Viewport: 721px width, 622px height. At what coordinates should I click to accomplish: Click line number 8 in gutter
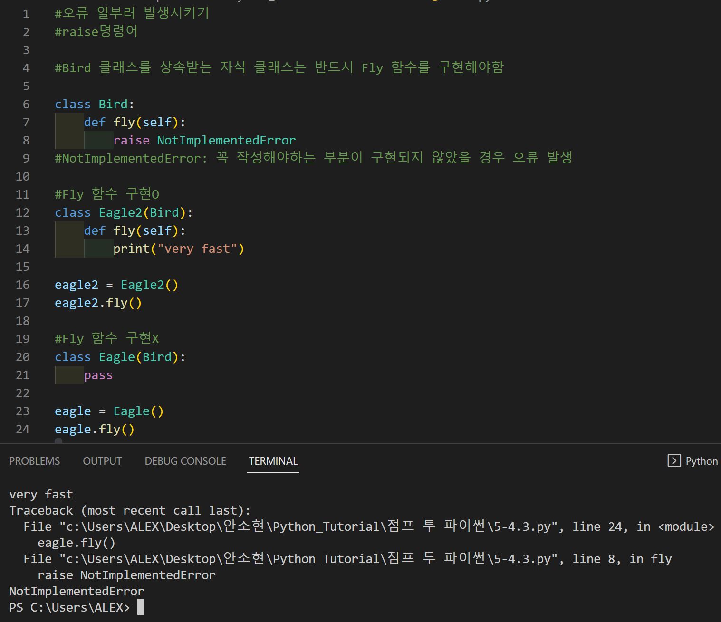[x=26, y=140]
